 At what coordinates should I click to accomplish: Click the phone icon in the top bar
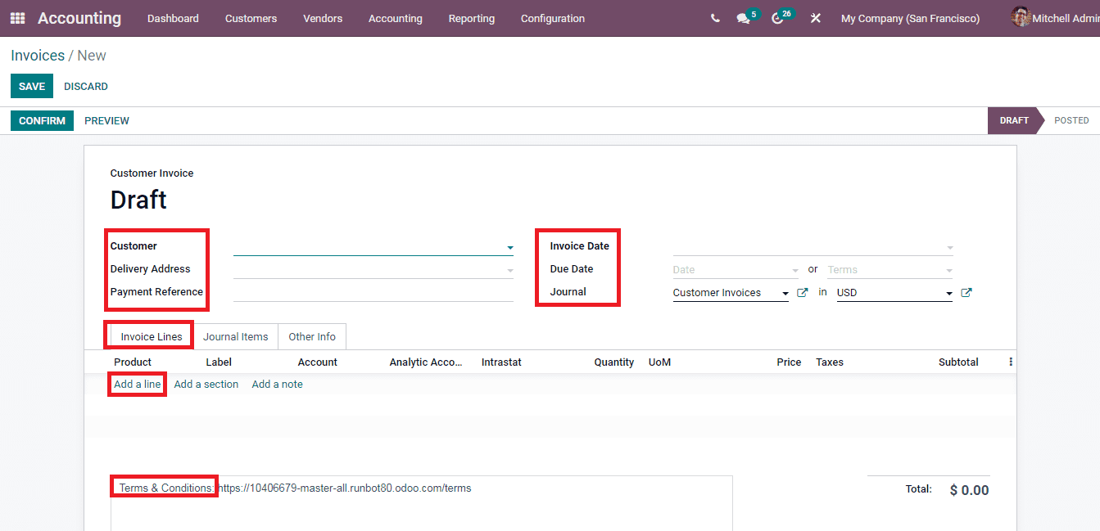pos(714,17)
